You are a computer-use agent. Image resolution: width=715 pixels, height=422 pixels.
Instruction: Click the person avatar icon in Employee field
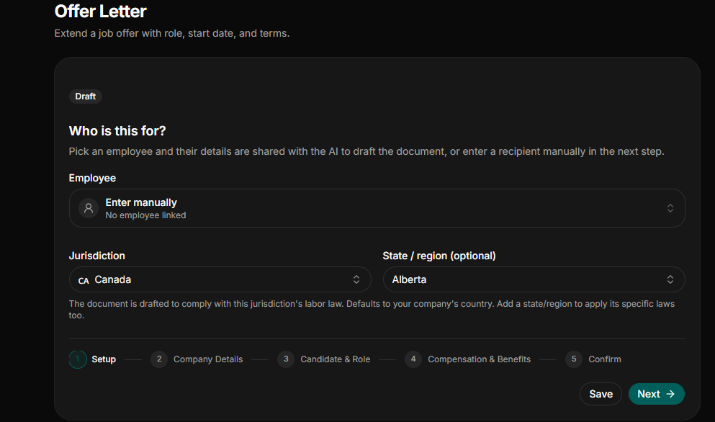(x=89, y=209)
